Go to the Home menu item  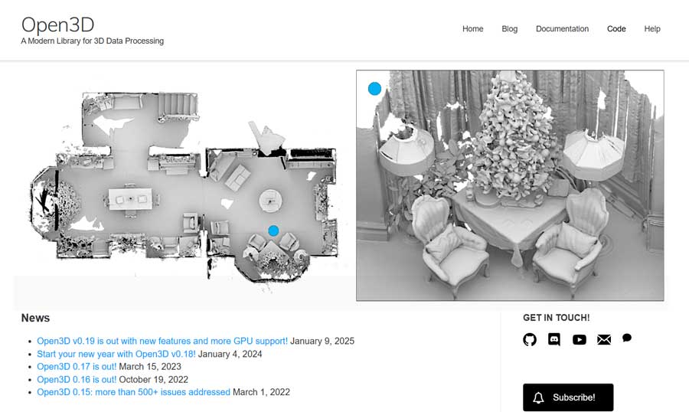(x=472, y=29)
